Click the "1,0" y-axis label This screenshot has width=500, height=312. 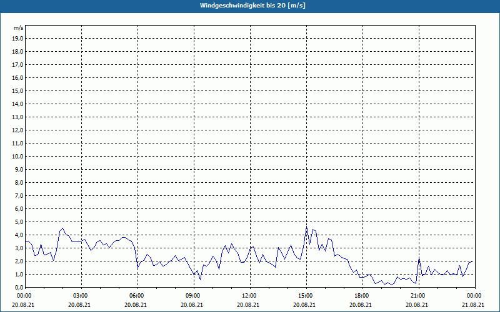pyautogui.click(x=19, y=274)
